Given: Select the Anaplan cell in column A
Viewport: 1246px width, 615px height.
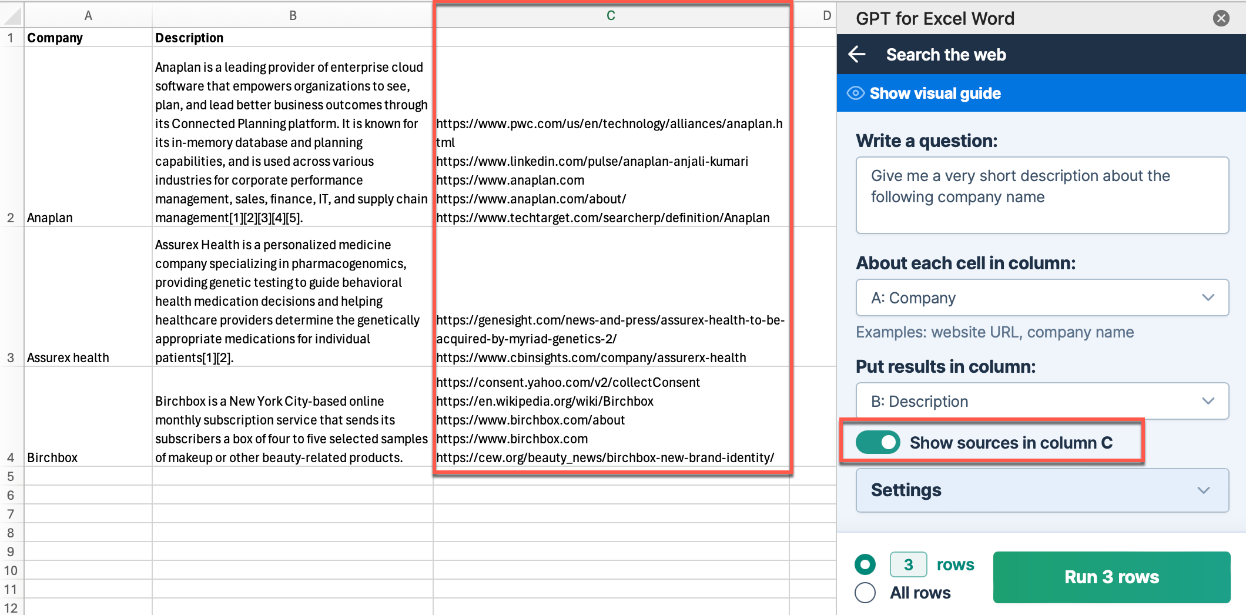Looking at the screenshot, I should [x=88, y=218].
